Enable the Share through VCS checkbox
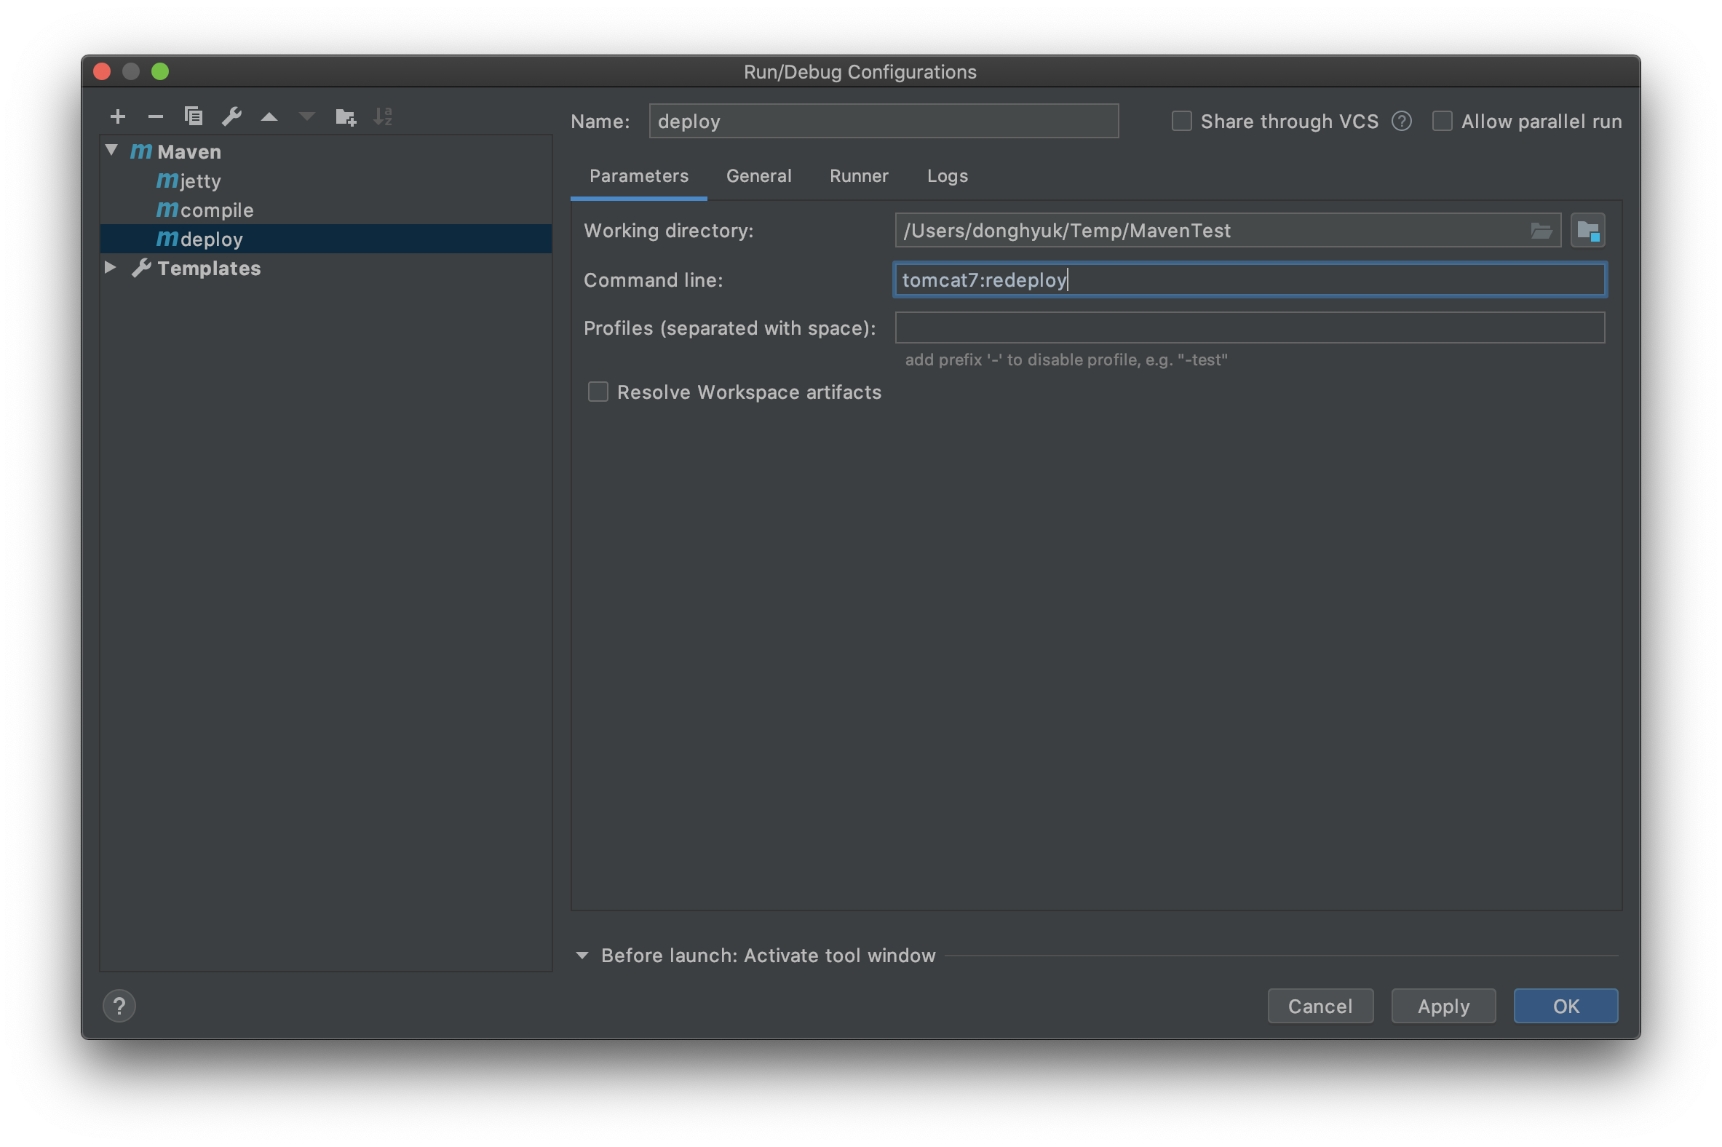Viewport: 1722px width, 1147px height. pyautogui.click(x=1181, y=122)
